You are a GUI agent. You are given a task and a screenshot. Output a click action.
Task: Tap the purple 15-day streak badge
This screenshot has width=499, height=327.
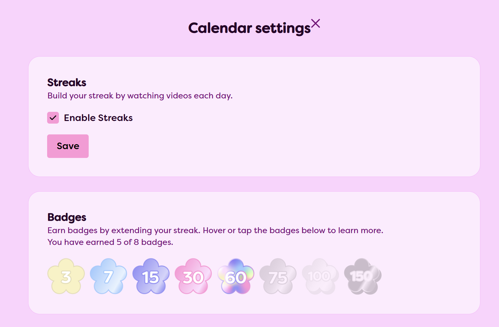click(x=151, y=277)
